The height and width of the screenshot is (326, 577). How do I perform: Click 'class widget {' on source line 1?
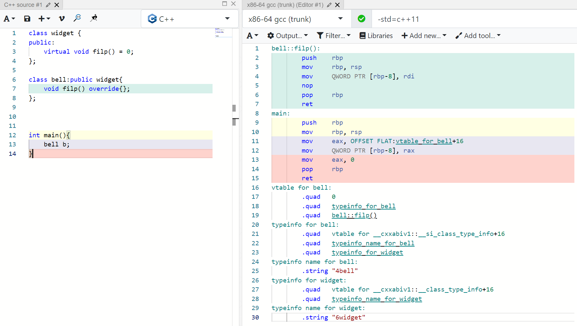(55, 33)
